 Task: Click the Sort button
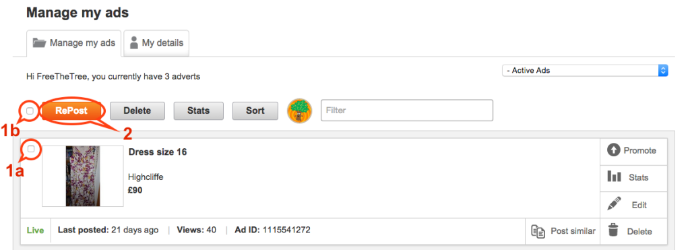tap(255, 111)
